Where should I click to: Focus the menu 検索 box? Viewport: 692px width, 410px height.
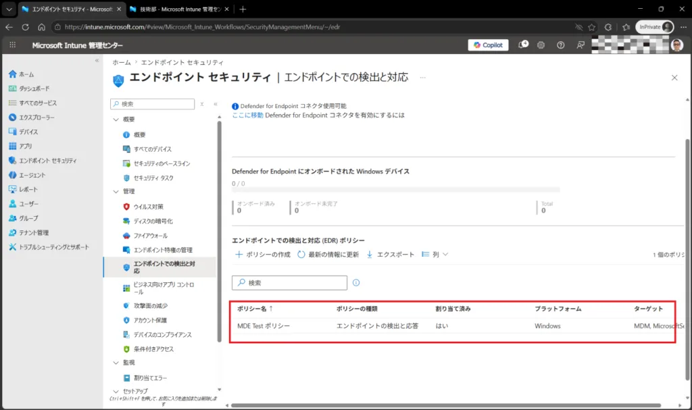152,104
